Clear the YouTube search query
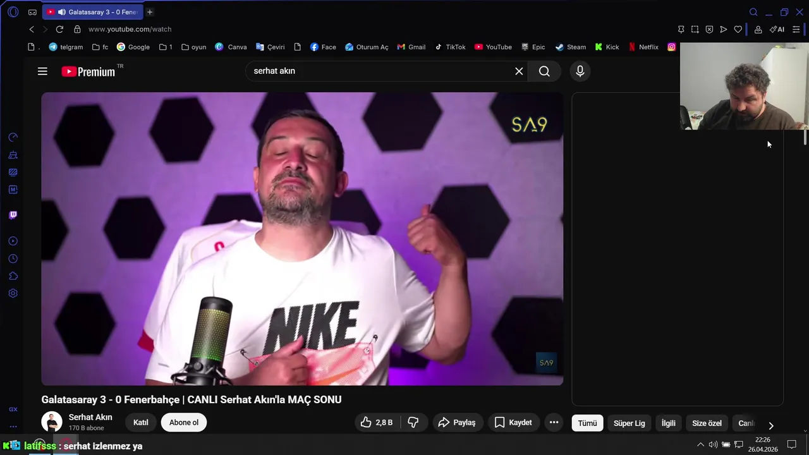This screenshot has width=809, height=455. pyautogui.click(x=519, y=71)
